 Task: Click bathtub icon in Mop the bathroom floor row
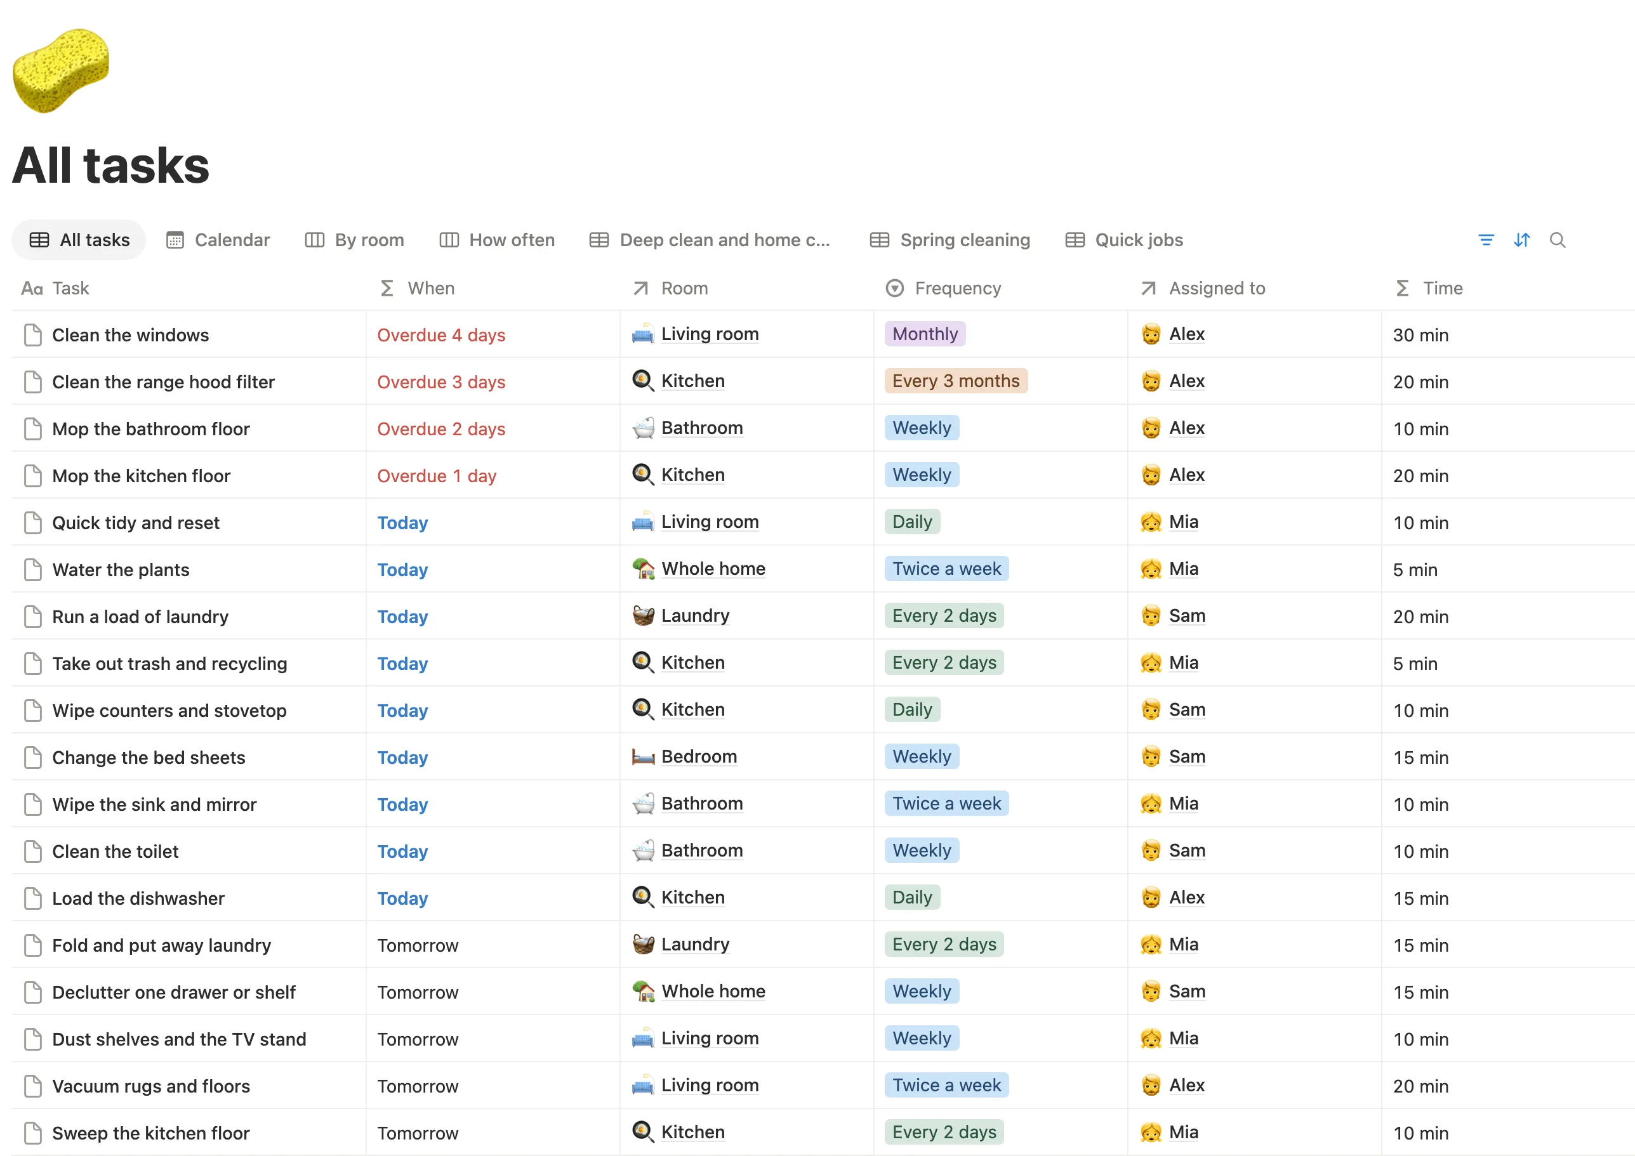643,428
